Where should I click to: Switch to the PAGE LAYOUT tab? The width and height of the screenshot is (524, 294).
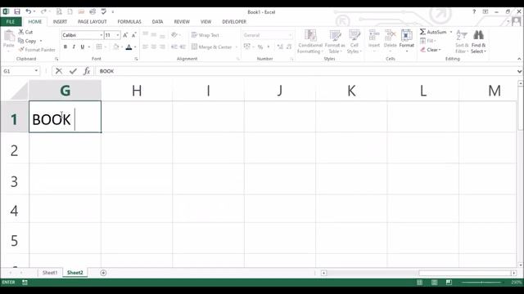point(93,22)
